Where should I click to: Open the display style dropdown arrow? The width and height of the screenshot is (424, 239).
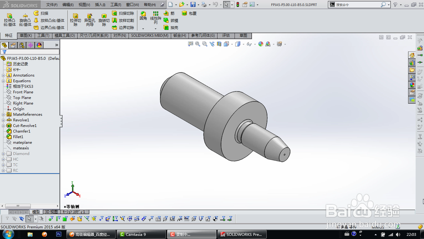(x=243, y=44)
